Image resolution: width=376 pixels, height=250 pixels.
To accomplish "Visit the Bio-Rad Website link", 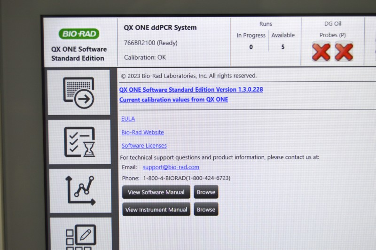I will click(x=142, y=133).
